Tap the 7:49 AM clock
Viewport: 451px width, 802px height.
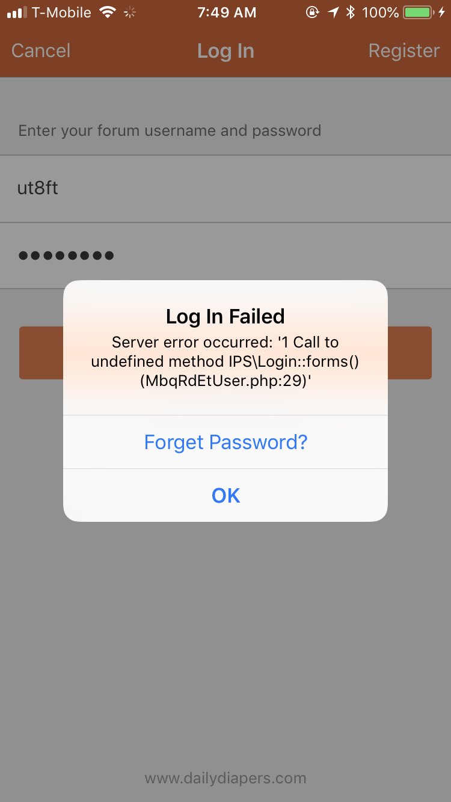226,12
